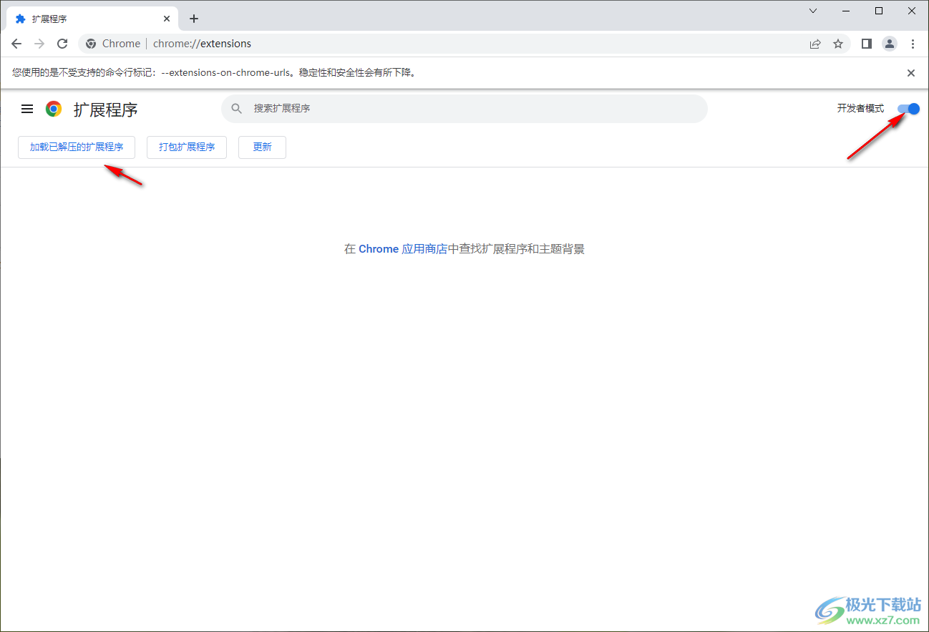This screenshot has width=929, height=632.
Task: Open the profile avatar menu
Action: tap(890, 44)
